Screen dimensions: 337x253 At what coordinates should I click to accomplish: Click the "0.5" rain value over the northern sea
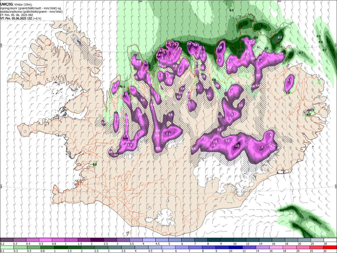point(231,10)
